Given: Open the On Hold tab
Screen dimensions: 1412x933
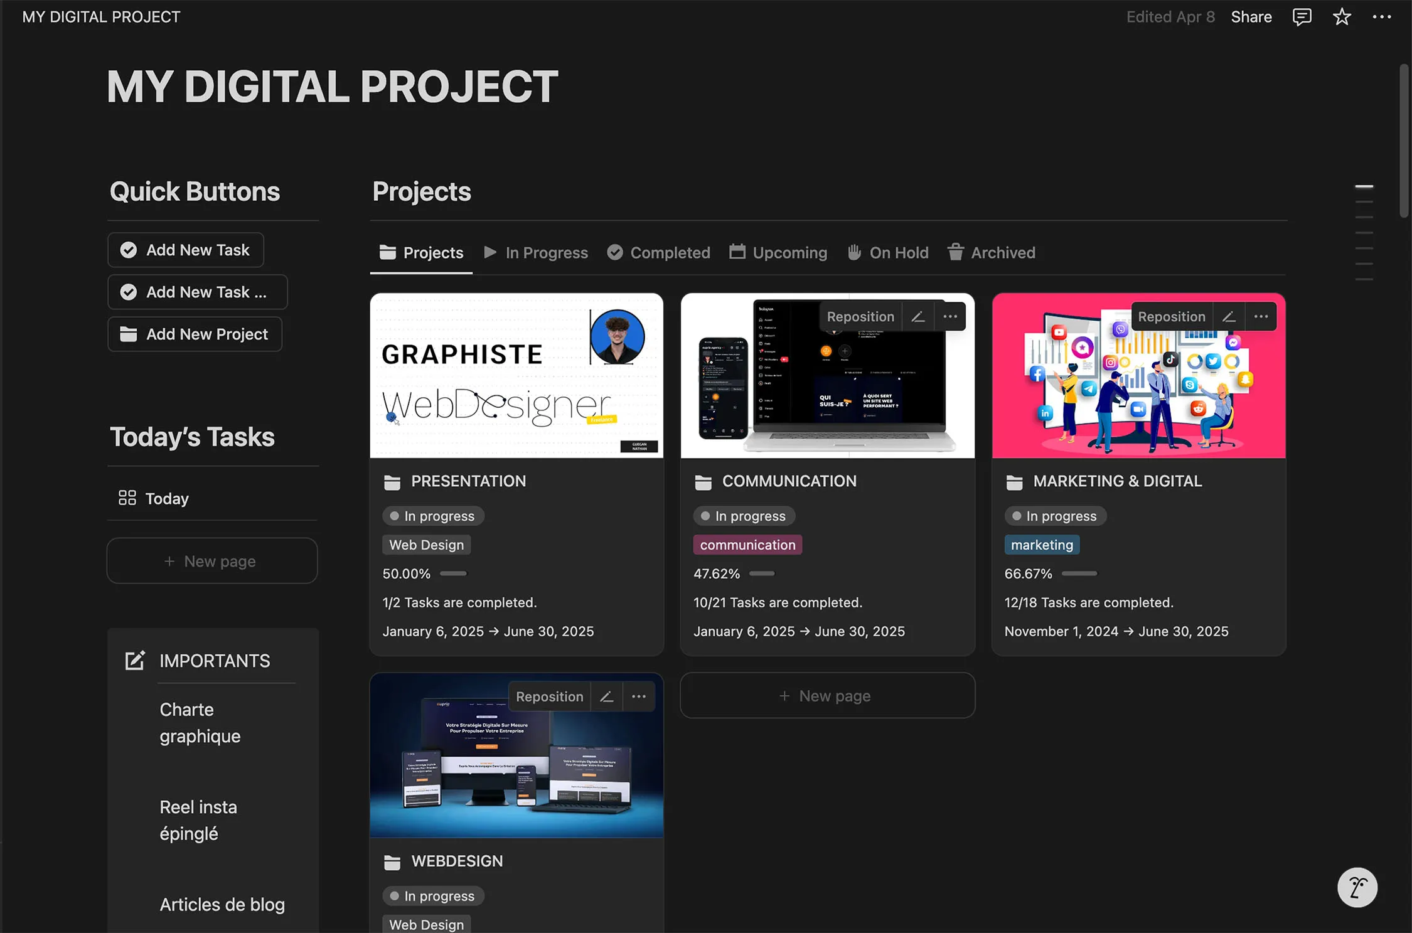Looking at the screenshot, I should (887, 253).
